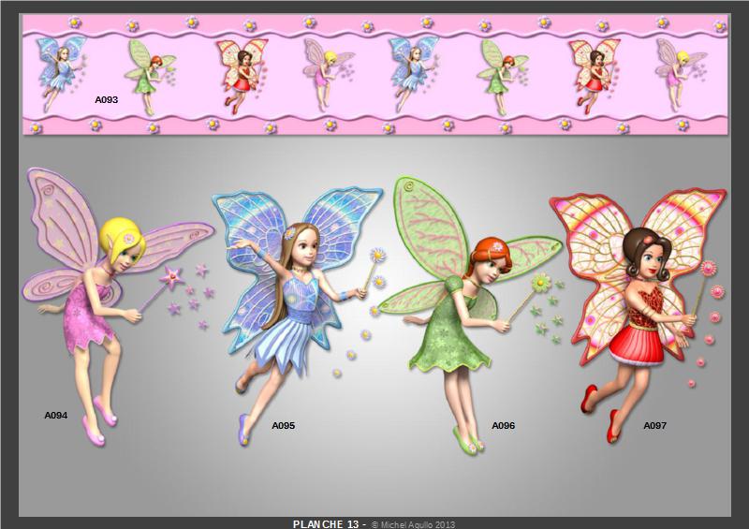
Task: Select the A095 reference label
Action: 283,425
